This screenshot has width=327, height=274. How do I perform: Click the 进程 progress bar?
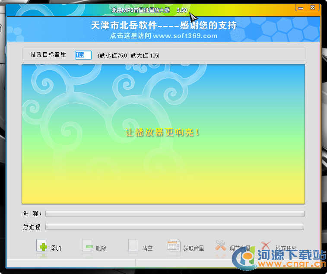(x=175, y=213)
